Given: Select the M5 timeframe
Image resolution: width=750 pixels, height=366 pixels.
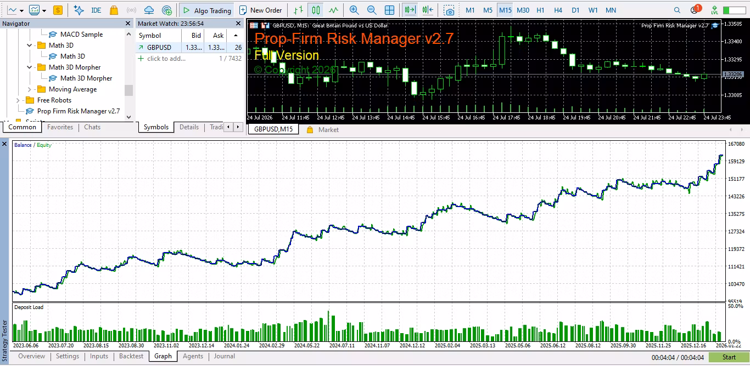Looking at the screenshot, I should point(488,10).
